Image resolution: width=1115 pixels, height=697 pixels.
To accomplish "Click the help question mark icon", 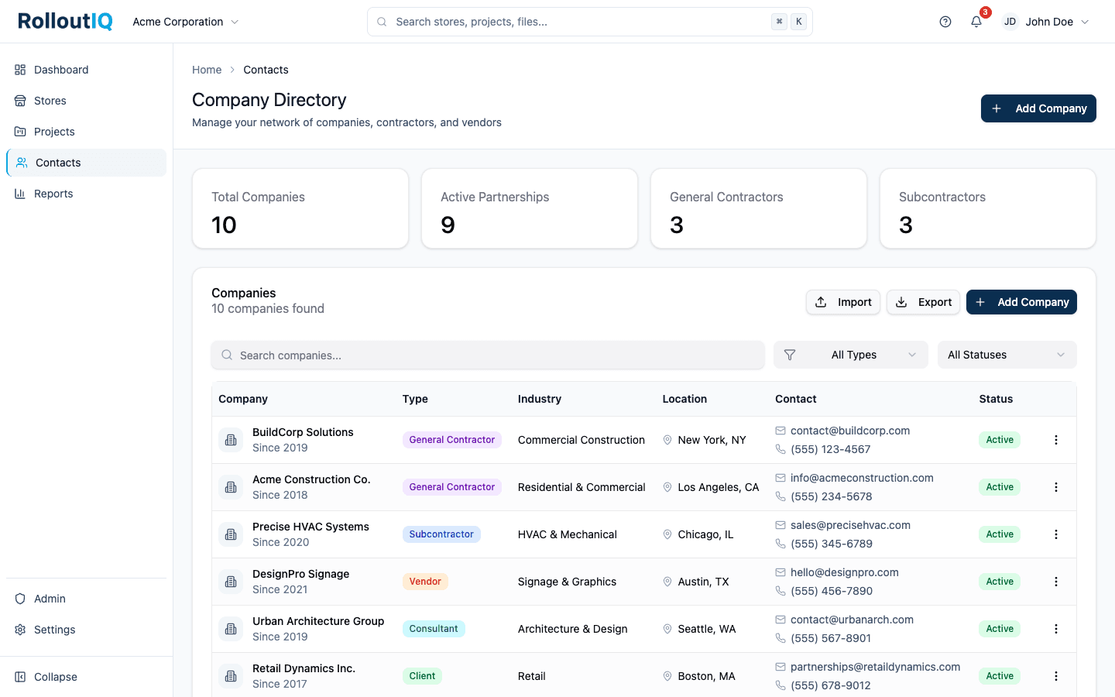I will point(945,22).
